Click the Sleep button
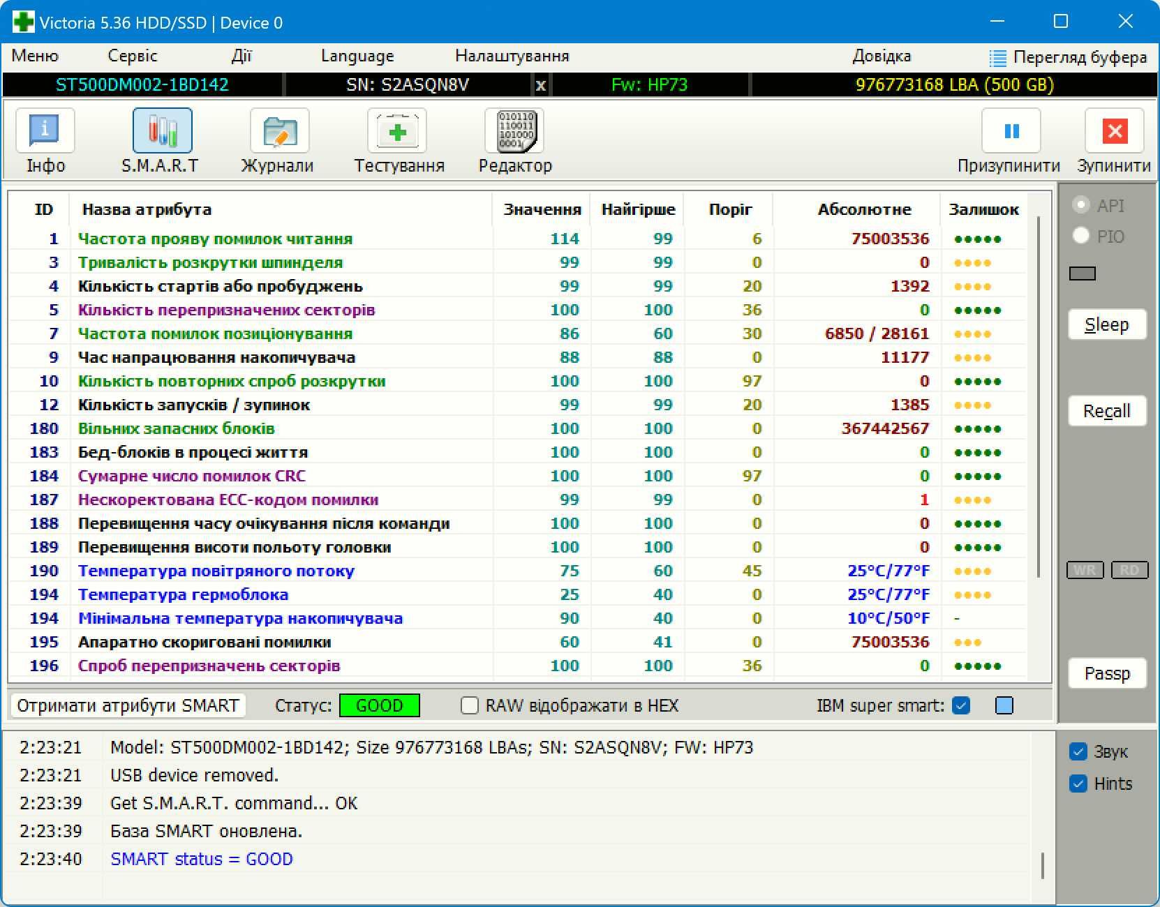 (1107, 324)
